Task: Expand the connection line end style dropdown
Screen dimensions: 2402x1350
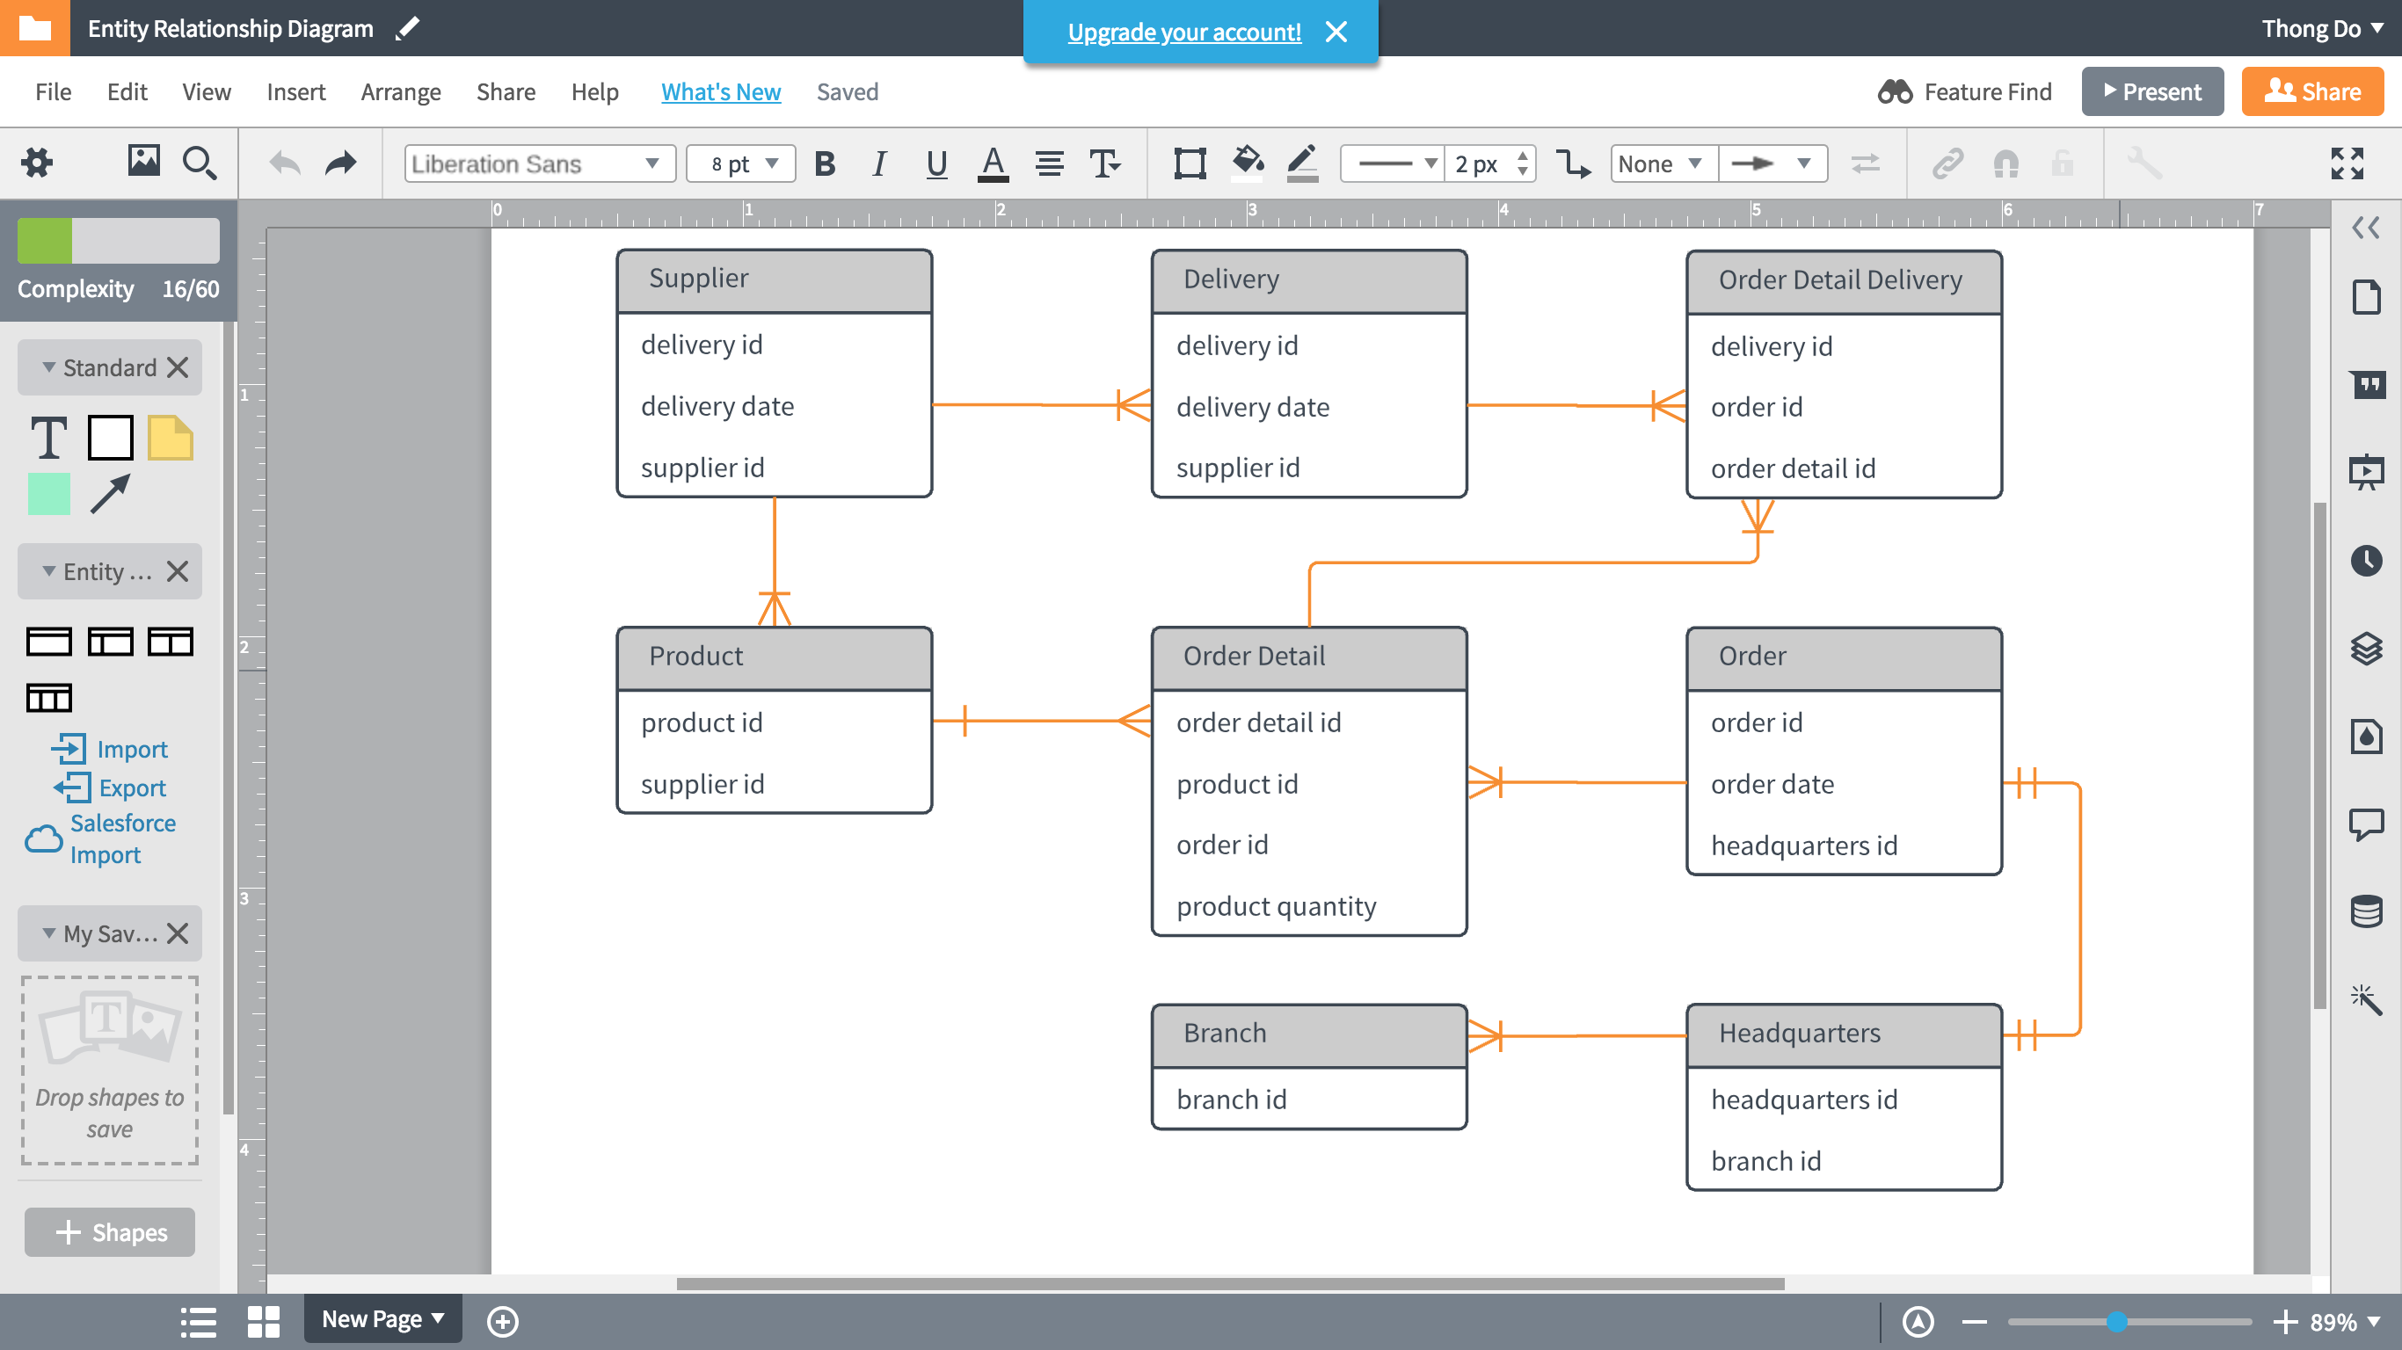Action: [x=1803, y=162]
